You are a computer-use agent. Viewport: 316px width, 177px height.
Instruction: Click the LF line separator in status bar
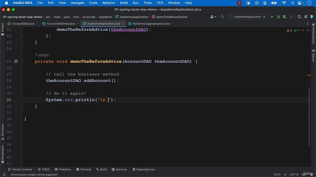(x=285, y=175)
